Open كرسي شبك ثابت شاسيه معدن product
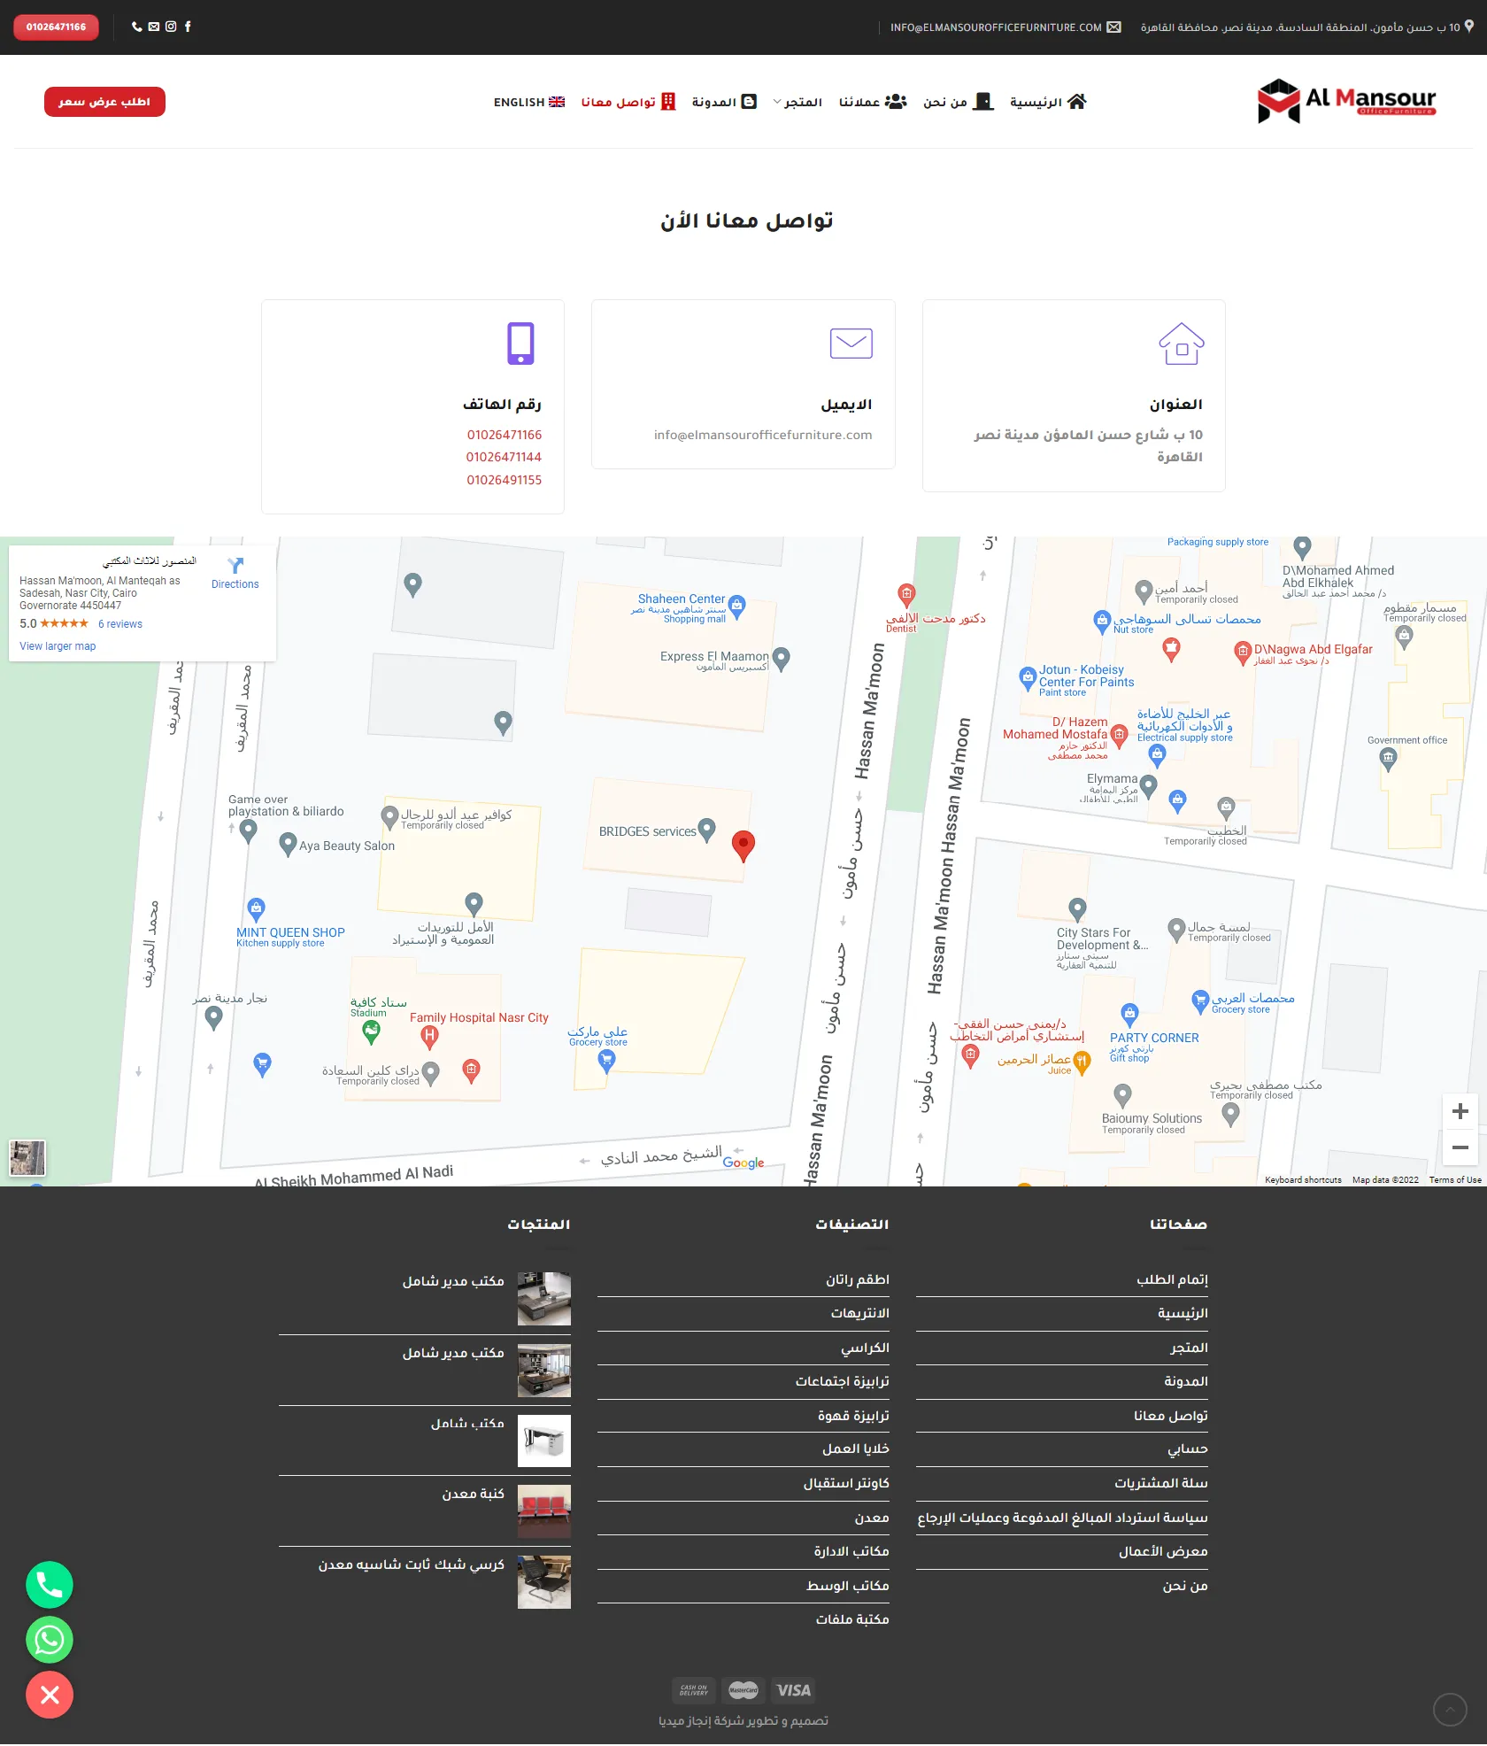 pyautogui.click(x=412, y=1565)
